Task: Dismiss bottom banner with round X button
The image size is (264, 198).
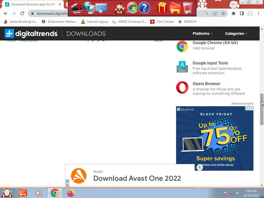Action: pyautogui.click(x=200, y=167)
